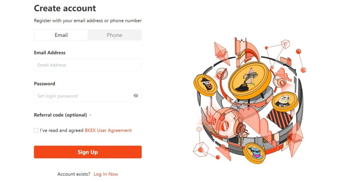Toggle password visibility eye icon

pyautogui.click(x=136, y=96)
